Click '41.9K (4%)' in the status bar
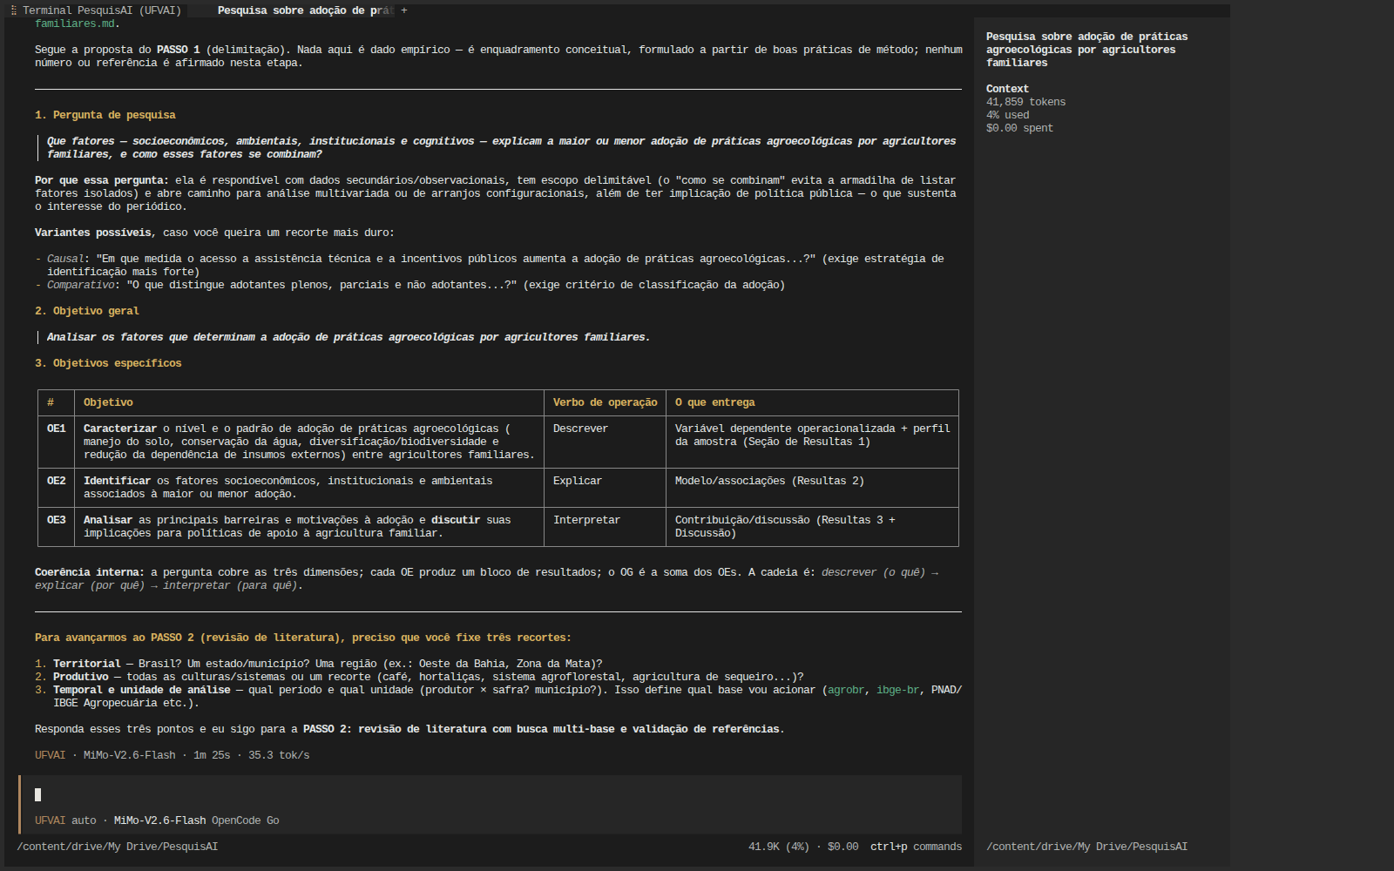 pos(778,847)
